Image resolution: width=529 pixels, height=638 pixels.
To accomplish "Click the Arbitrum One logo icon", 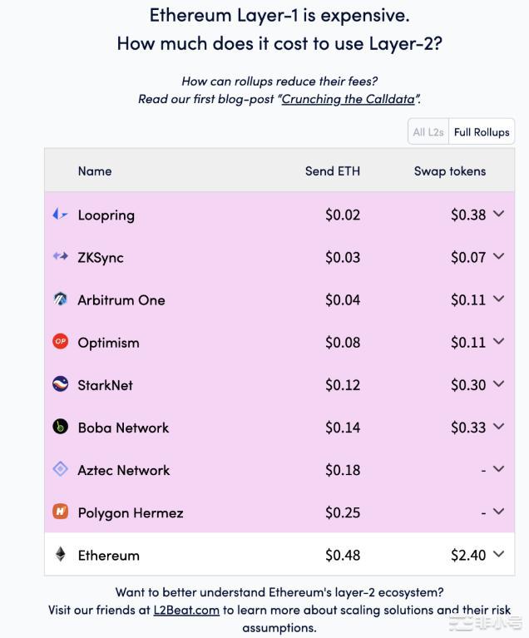I will pos(60,299).
